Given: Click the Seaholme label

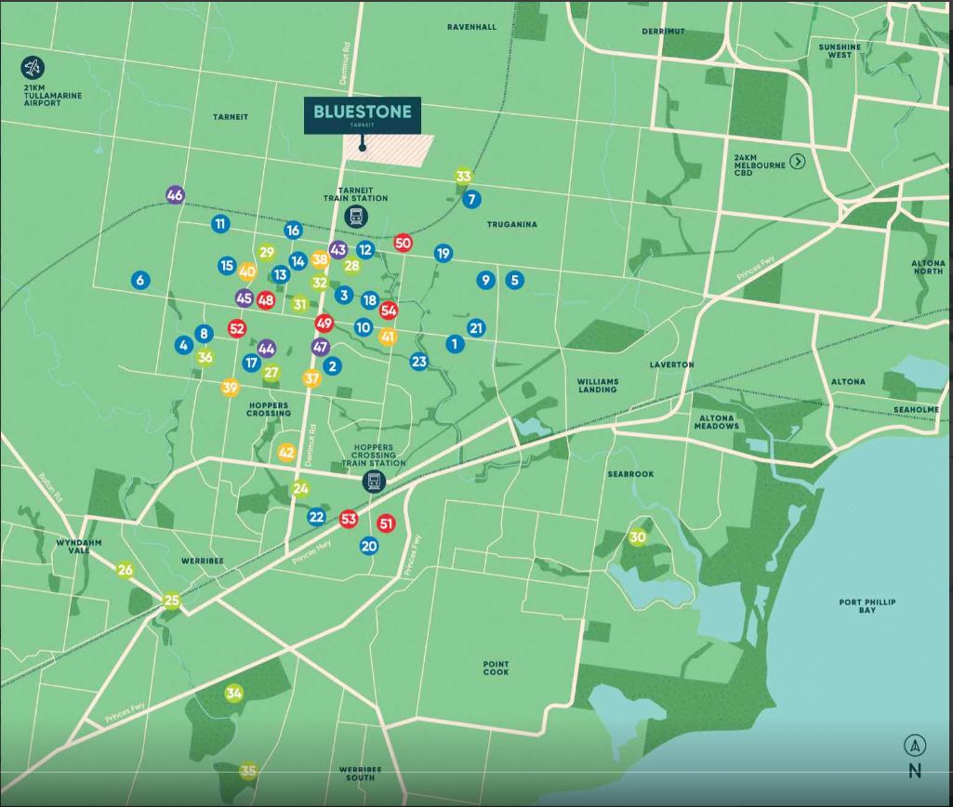Looking at the screenshot, I should (916, 410).
